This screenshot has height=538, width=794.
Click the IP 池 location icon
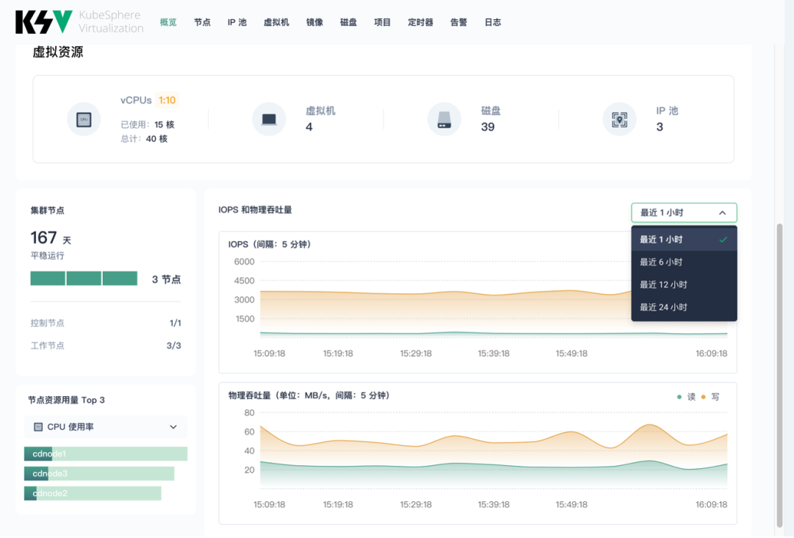619,120
